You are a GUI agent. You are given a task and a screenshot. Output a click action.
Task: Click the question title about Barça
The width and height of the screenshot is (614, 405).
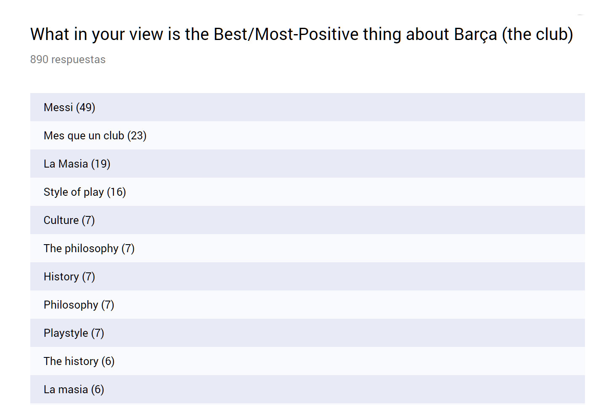click(x=302, y=35)
